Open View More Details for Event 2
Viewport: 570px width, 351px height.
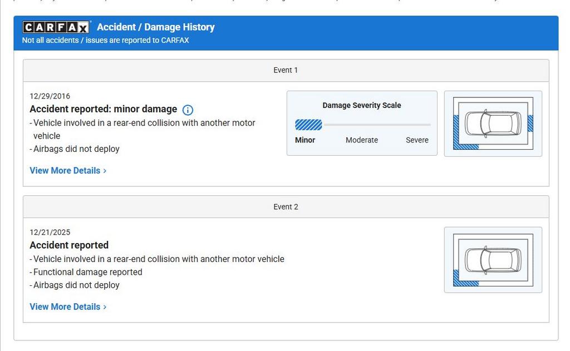point(68,307)
